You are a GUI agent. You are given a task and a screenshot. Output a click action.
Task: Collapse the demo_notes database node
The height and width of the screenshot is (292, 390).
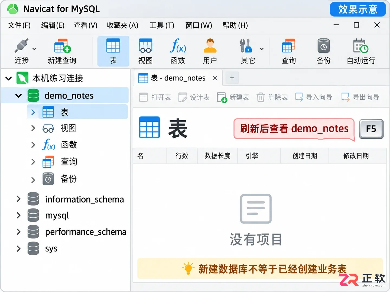18,96
